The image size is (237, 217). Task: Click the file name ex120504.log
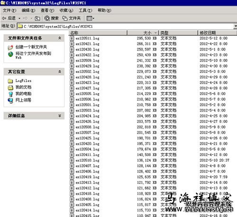pos(88,149)
